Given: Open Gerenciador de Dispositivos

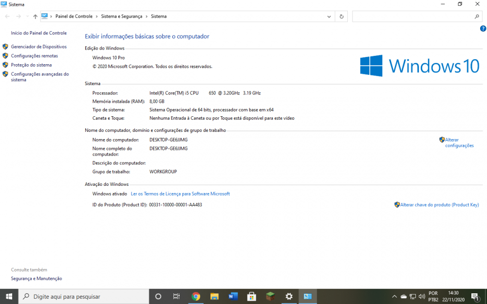Looking at the screenshot, I should click(38, 47).
